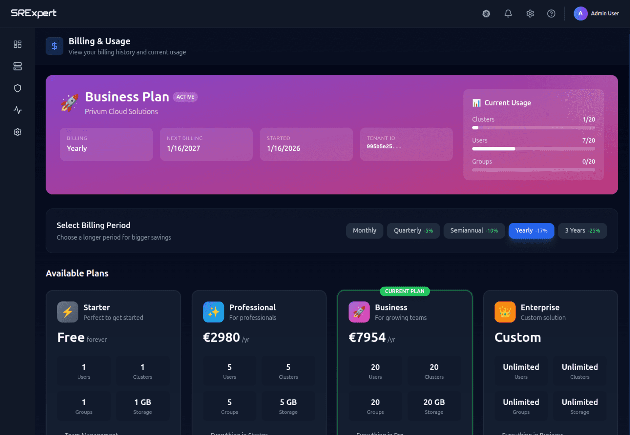Click the SRExpert logo

pos(33,13)
